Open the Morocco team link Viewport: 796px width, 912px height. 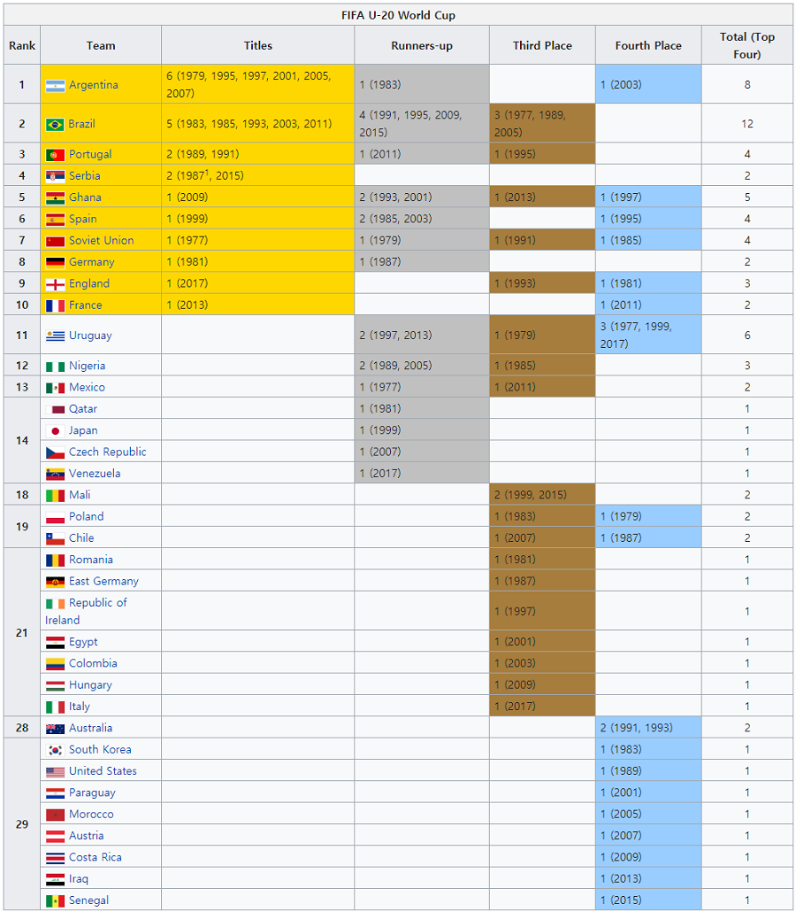[91, 815]
